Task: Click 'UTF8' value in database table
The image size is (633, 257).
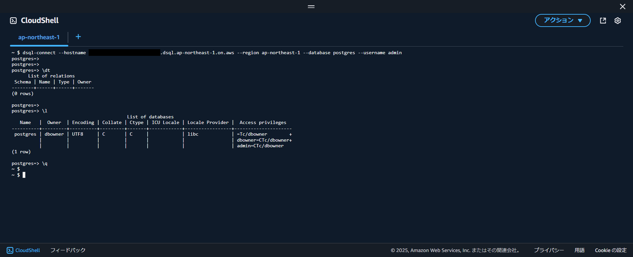Action: (78, 134)
